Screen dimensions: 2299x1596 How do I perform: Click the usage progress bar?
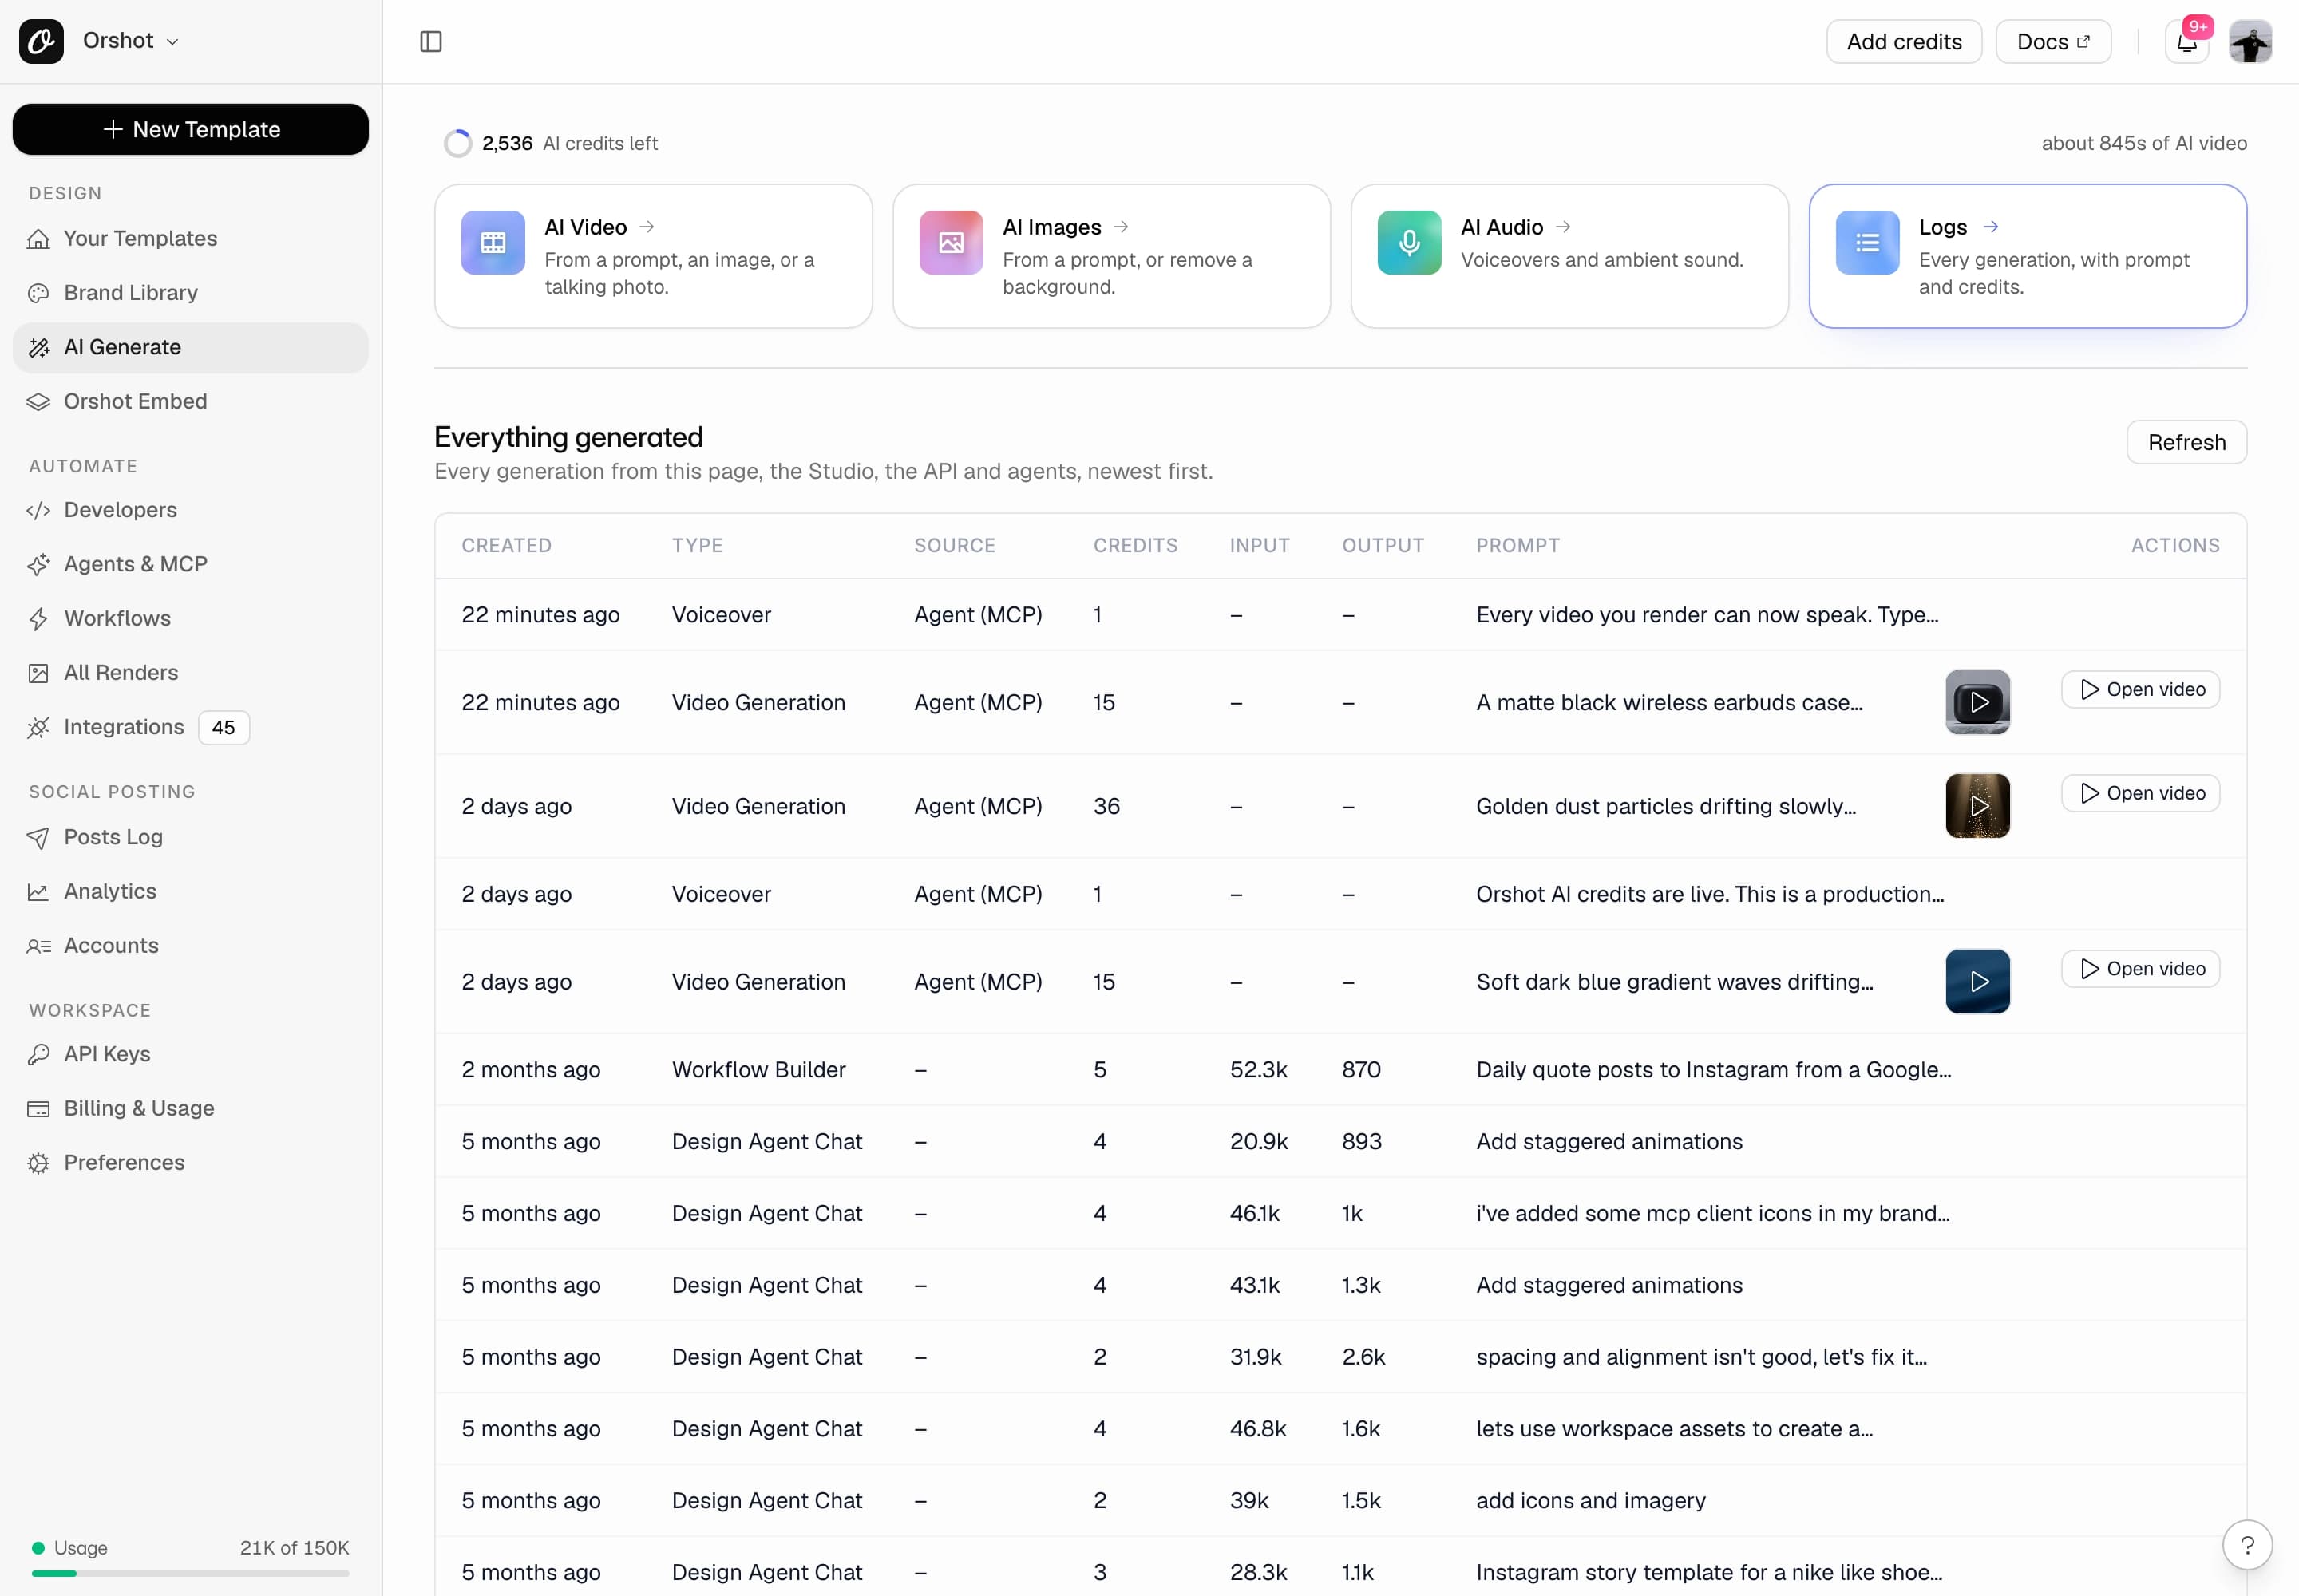[190, 1573]
